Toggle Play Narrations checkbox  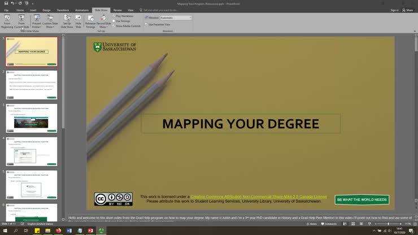click(114, 16)
